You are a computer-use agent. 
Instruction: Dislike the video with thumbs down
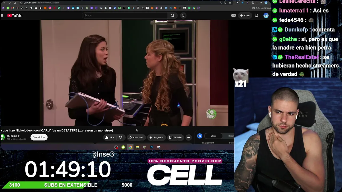click(x=121, y=138)
